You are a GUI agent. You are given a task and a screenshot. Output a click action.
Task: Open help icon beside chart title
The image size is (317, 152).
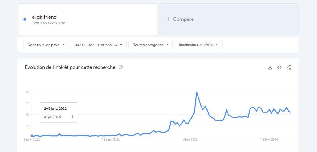coord(121,67)
